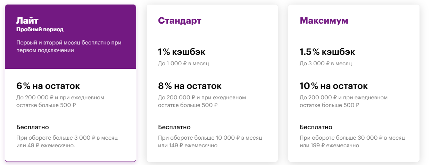Click the Пробный период subtitle
This screenshot has width=431, height=165.
point(40,30)
